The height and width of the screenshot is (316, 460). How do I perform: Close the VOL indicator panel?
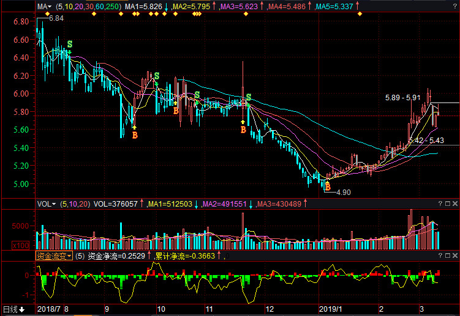coord(455,204)
